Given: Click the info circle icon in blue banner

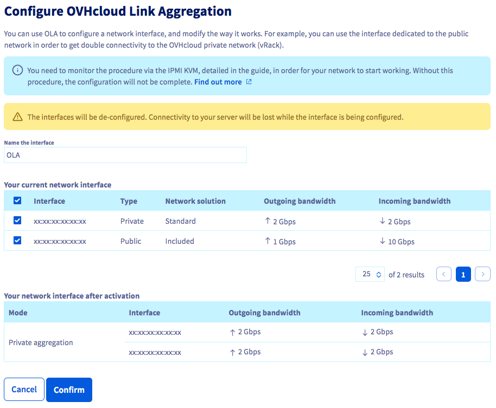Looking at the screenshot, I should [18, 70].
